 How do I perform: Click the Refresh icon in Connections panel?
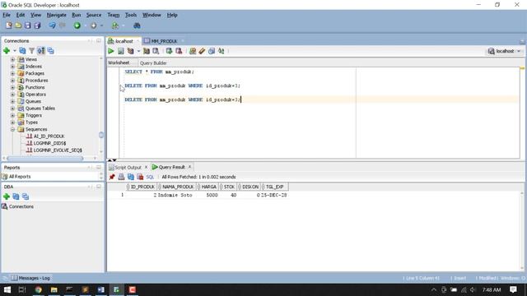22,51
